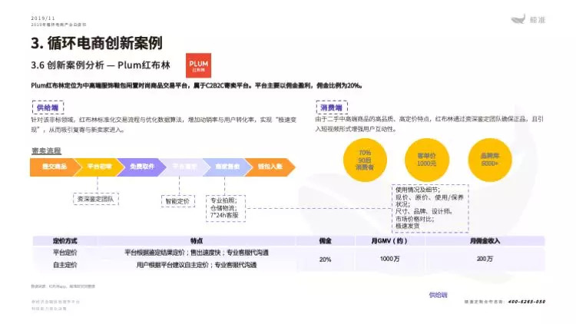Viewport: 576px width, 324px height.
Task: Click the bold Plum红布林 positioning sentence
Action: 197,85
